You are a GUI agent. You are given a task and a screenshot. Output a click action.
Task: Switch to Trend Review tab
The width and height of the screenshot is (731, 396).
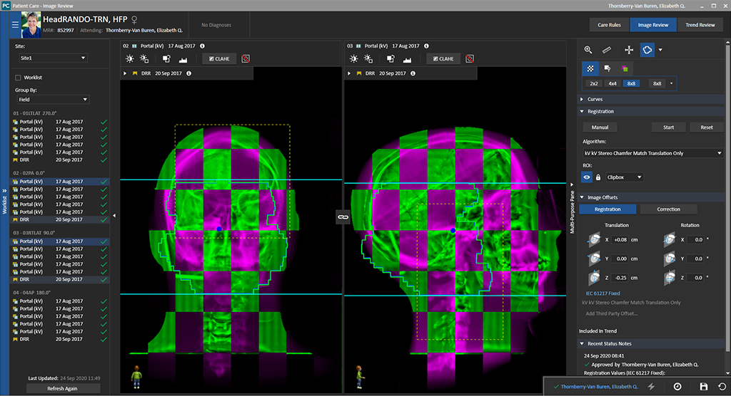click(700, 25)
